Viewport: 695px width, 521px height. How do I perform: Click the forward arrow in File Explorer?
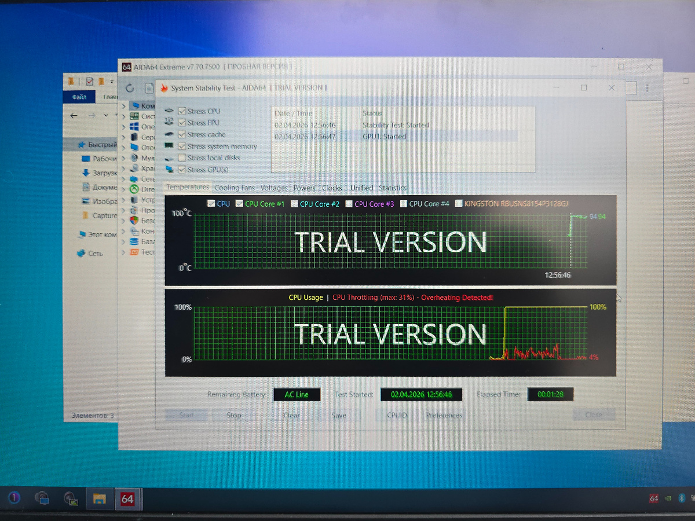pos(92,116)
